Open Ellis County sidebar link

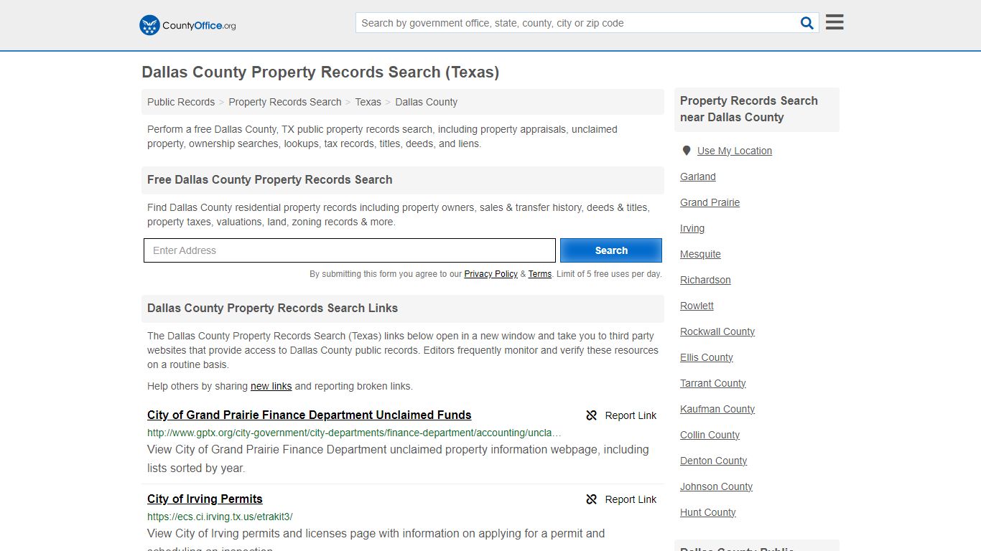click(x=707, y=357)
